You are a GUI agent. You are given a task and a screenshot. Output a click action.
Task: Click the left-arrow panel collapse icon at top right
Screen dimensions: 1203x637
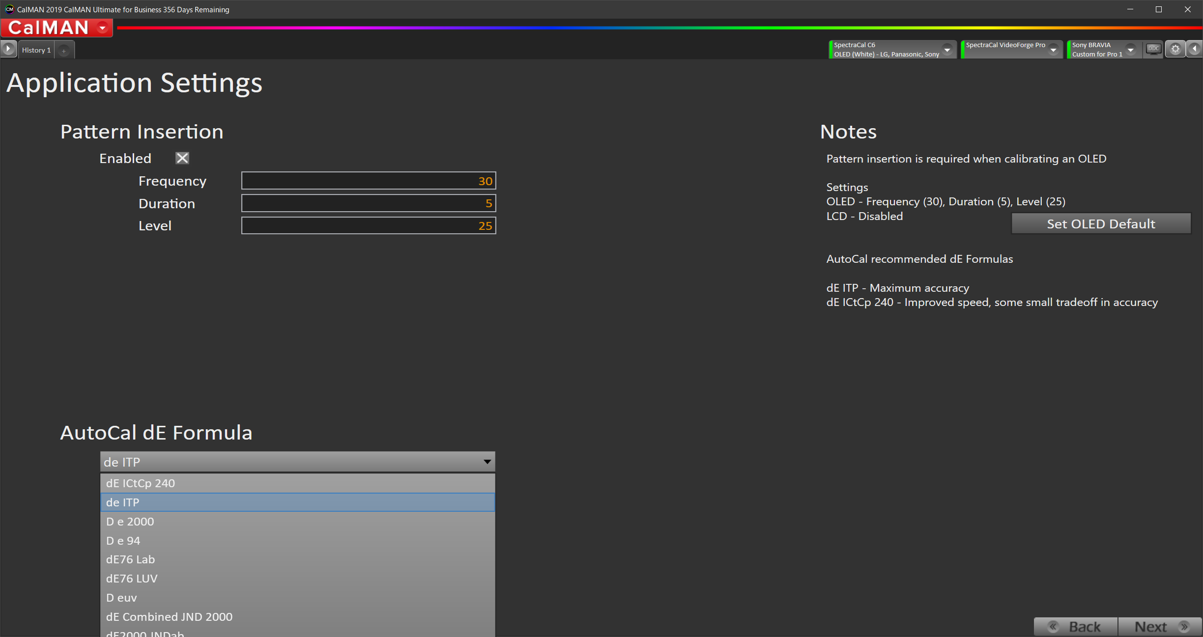pos(1194,49)
